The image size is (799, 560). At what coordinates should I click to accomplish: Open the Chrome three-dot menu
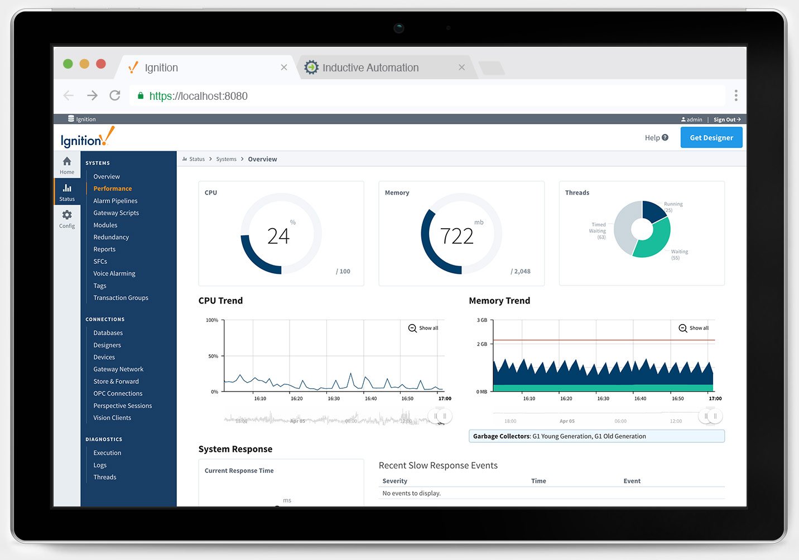pyautogui.click(x=736, y=96)
